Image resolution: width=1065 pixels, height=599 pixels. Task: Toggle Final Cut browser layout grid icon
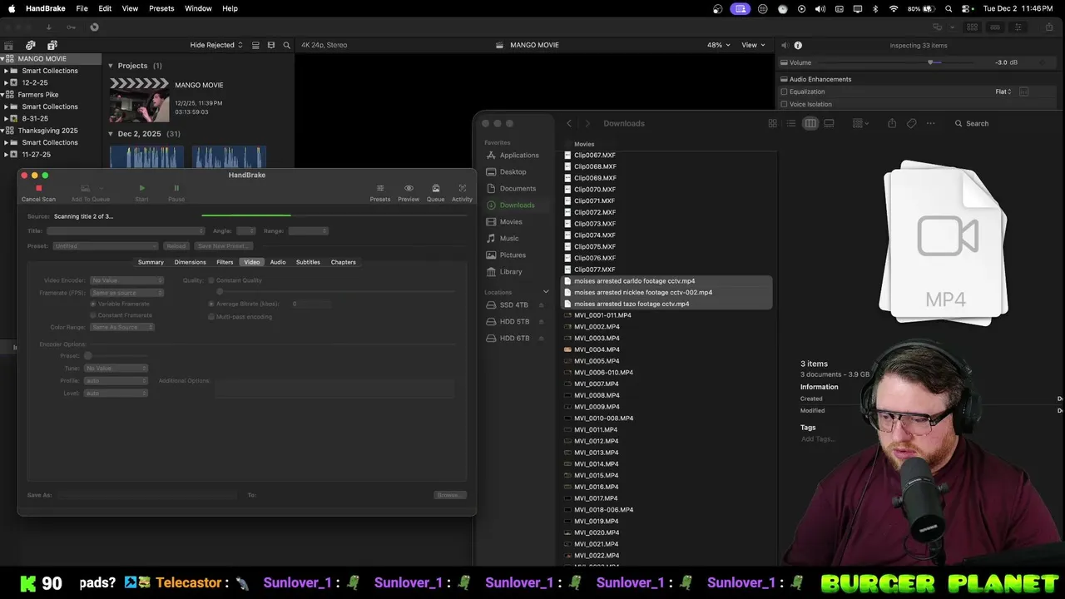[x=972, y=27]
